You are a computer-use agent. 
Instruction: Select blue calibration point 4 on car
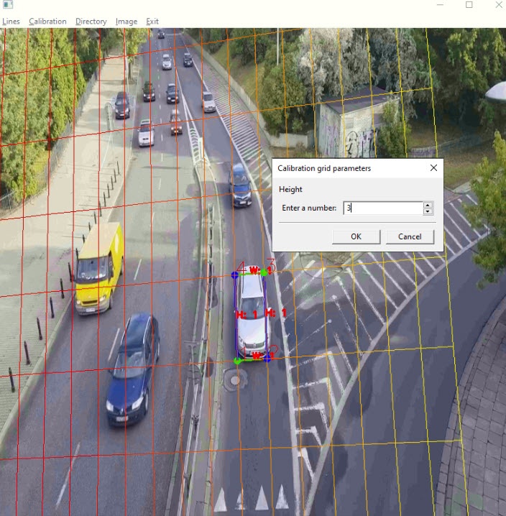(235, 275)
